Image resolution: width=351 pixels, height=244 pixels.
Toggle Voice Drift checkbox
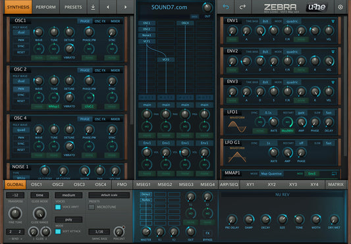[58, 207]
